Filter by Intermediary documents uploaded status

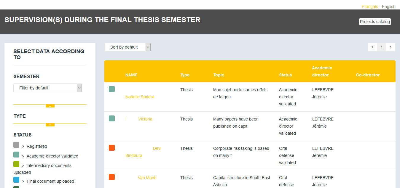[42, 169]
